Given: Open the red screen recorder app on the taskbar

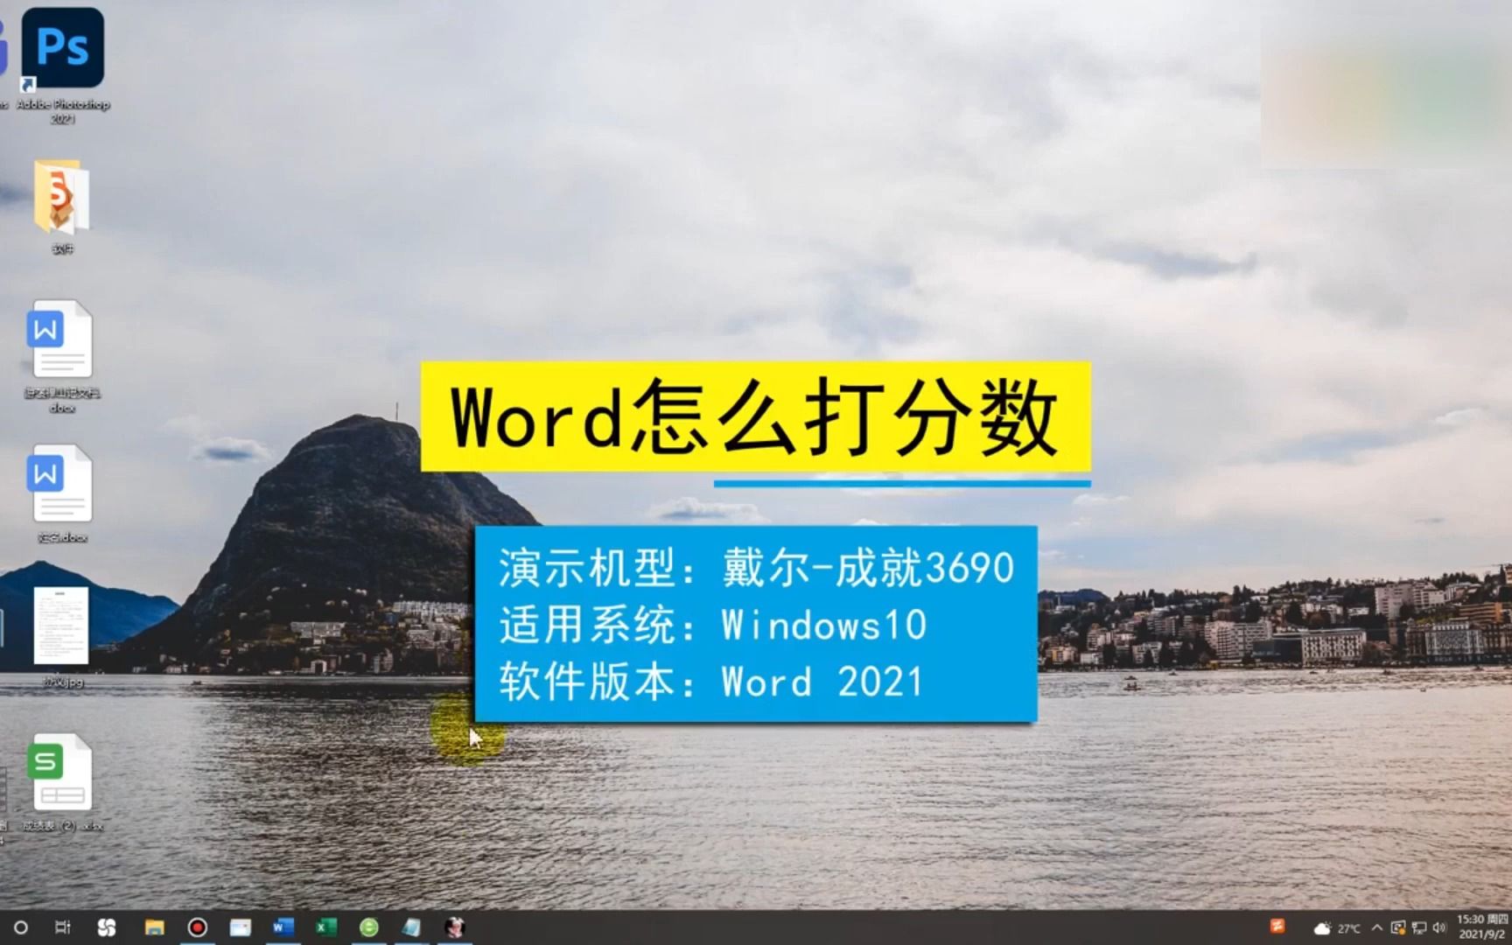Looking at the screenshot, I should coord(199,927).
